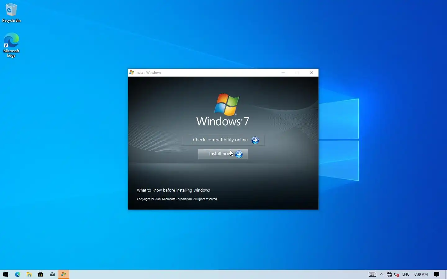Open Check compatibility online
Viewport: 447px width, 279px height.
tap(223, 140)
